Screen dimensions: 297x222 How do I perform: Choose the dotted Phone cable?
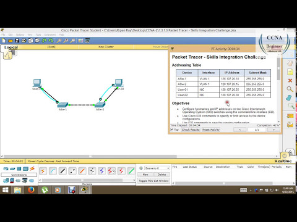click(x=92, y=171)
